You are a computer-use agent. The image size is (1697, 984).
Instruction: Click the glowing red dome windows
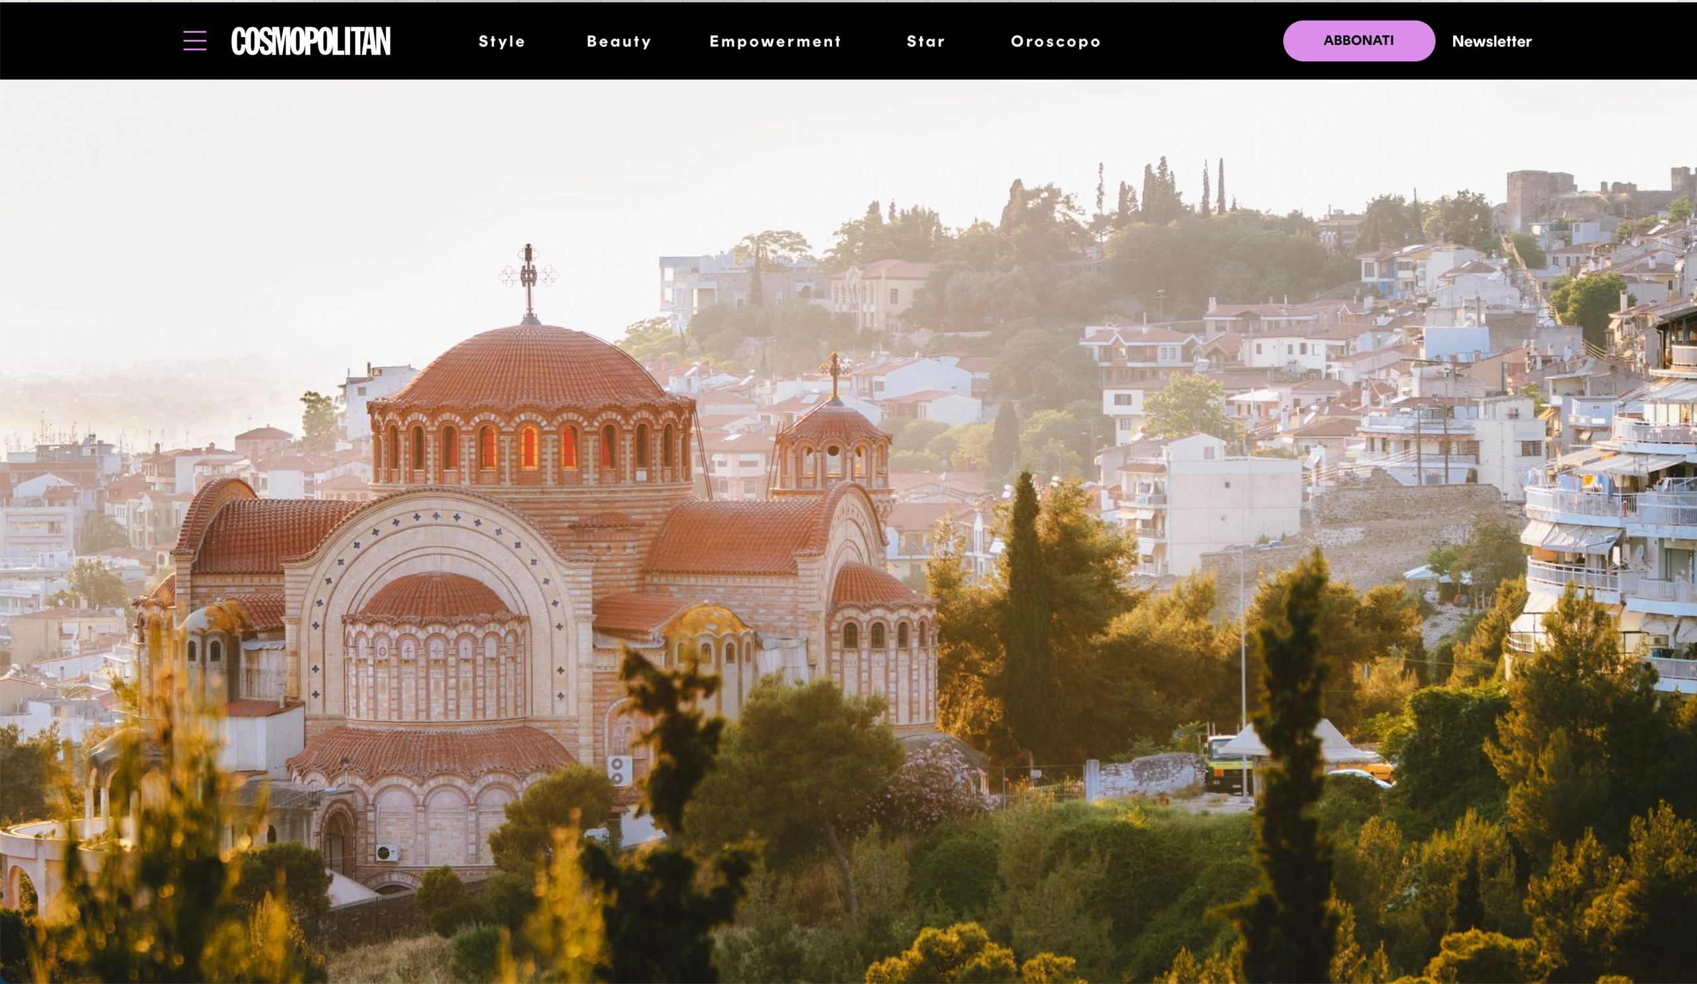click(x=529, y=447)
